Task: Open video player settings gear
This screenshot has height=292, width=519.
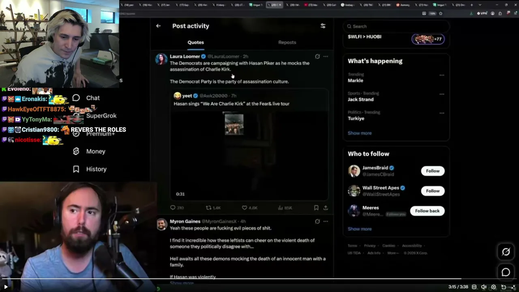Action: [x=493, y=287]
